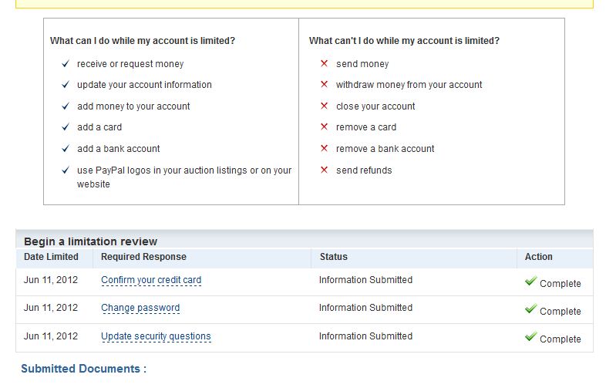The width and height of the screenshot is (606, 388).
Task: Click the checkmark next to receive or request money
Action: tap(66, 63)
